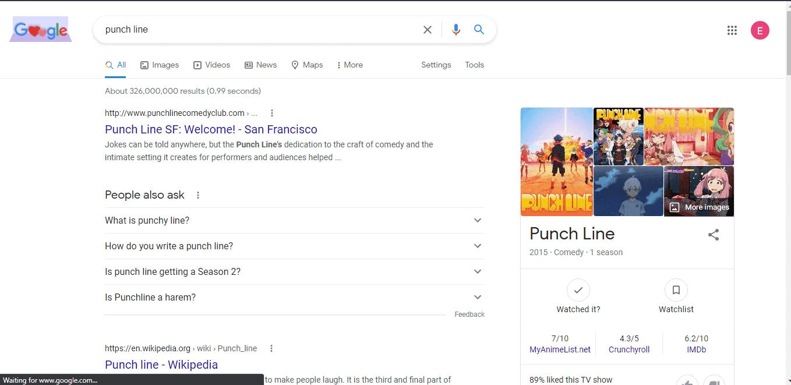Click the '2015 · Comedy · 1 season' subtitle

pos(576,252)
